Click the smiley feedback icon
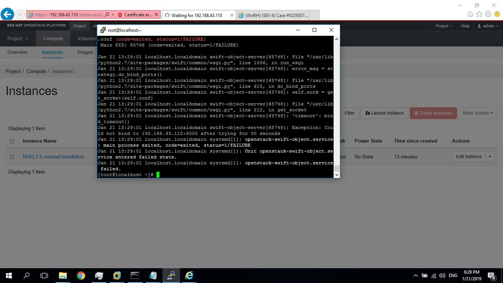This screenshot has width=503, height=283. click(497, 15)
